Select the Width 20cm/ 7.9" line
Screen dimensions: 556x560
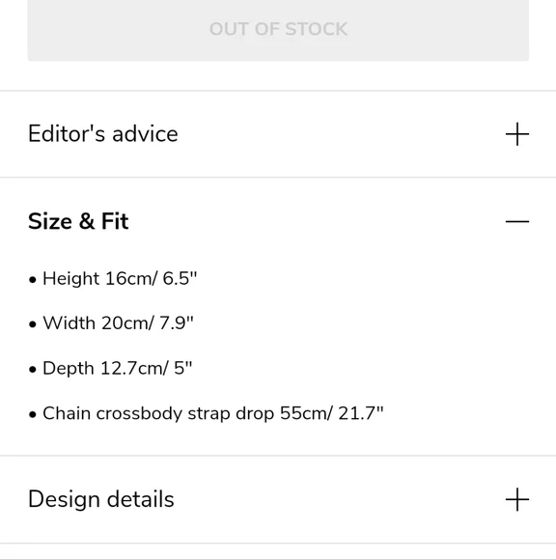point(111,323)
